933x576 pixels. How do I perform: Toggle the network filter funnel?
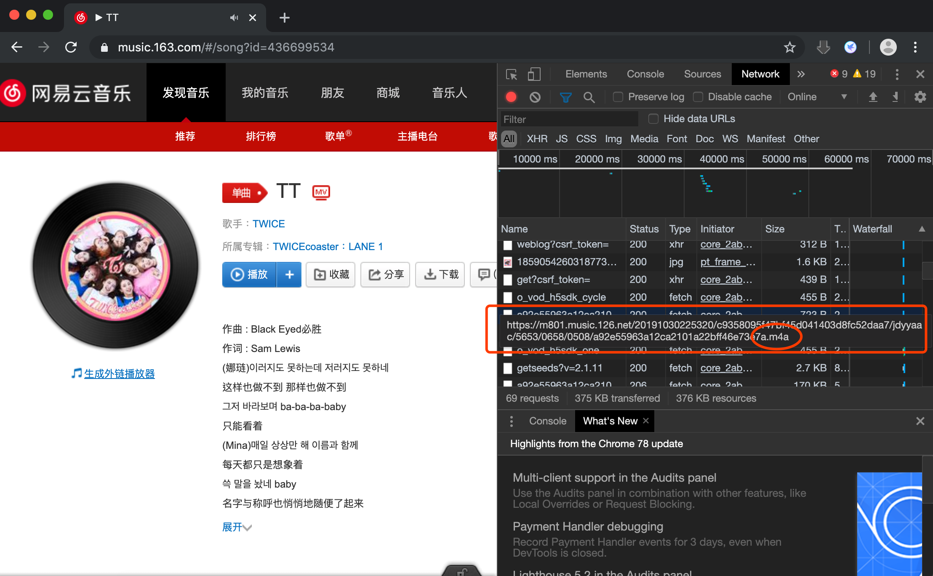click(x=565, y=97)
